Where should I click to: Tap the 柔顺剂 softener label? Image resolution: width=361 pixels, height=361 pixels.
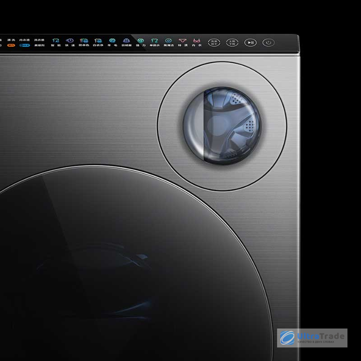pyautogui.click(x=39, y=46)
